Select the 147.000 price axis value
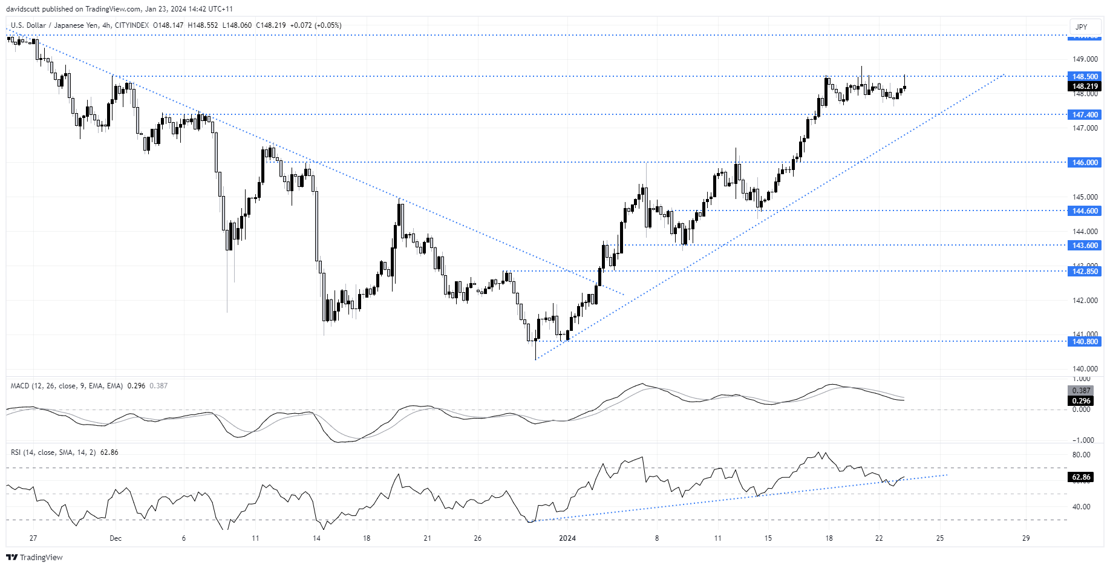 click(1085, 128)
